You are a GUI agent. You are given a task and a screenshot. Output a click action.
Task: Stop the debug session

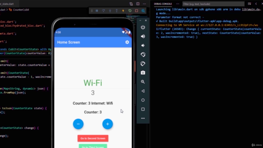136,11
